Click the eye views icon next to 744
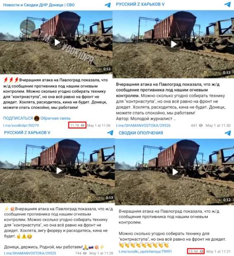The width and height of the screenshot is (234, 256). [85, 253]
